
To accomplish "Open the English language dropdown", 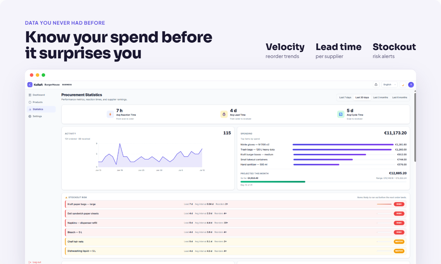I will (x=389, y=85).
